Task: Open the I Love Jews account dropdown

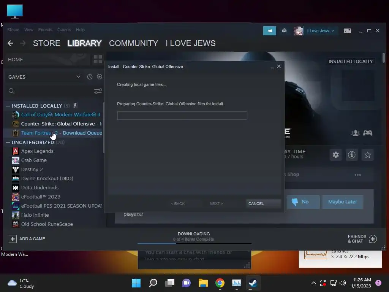Action: tap(321, 31)
